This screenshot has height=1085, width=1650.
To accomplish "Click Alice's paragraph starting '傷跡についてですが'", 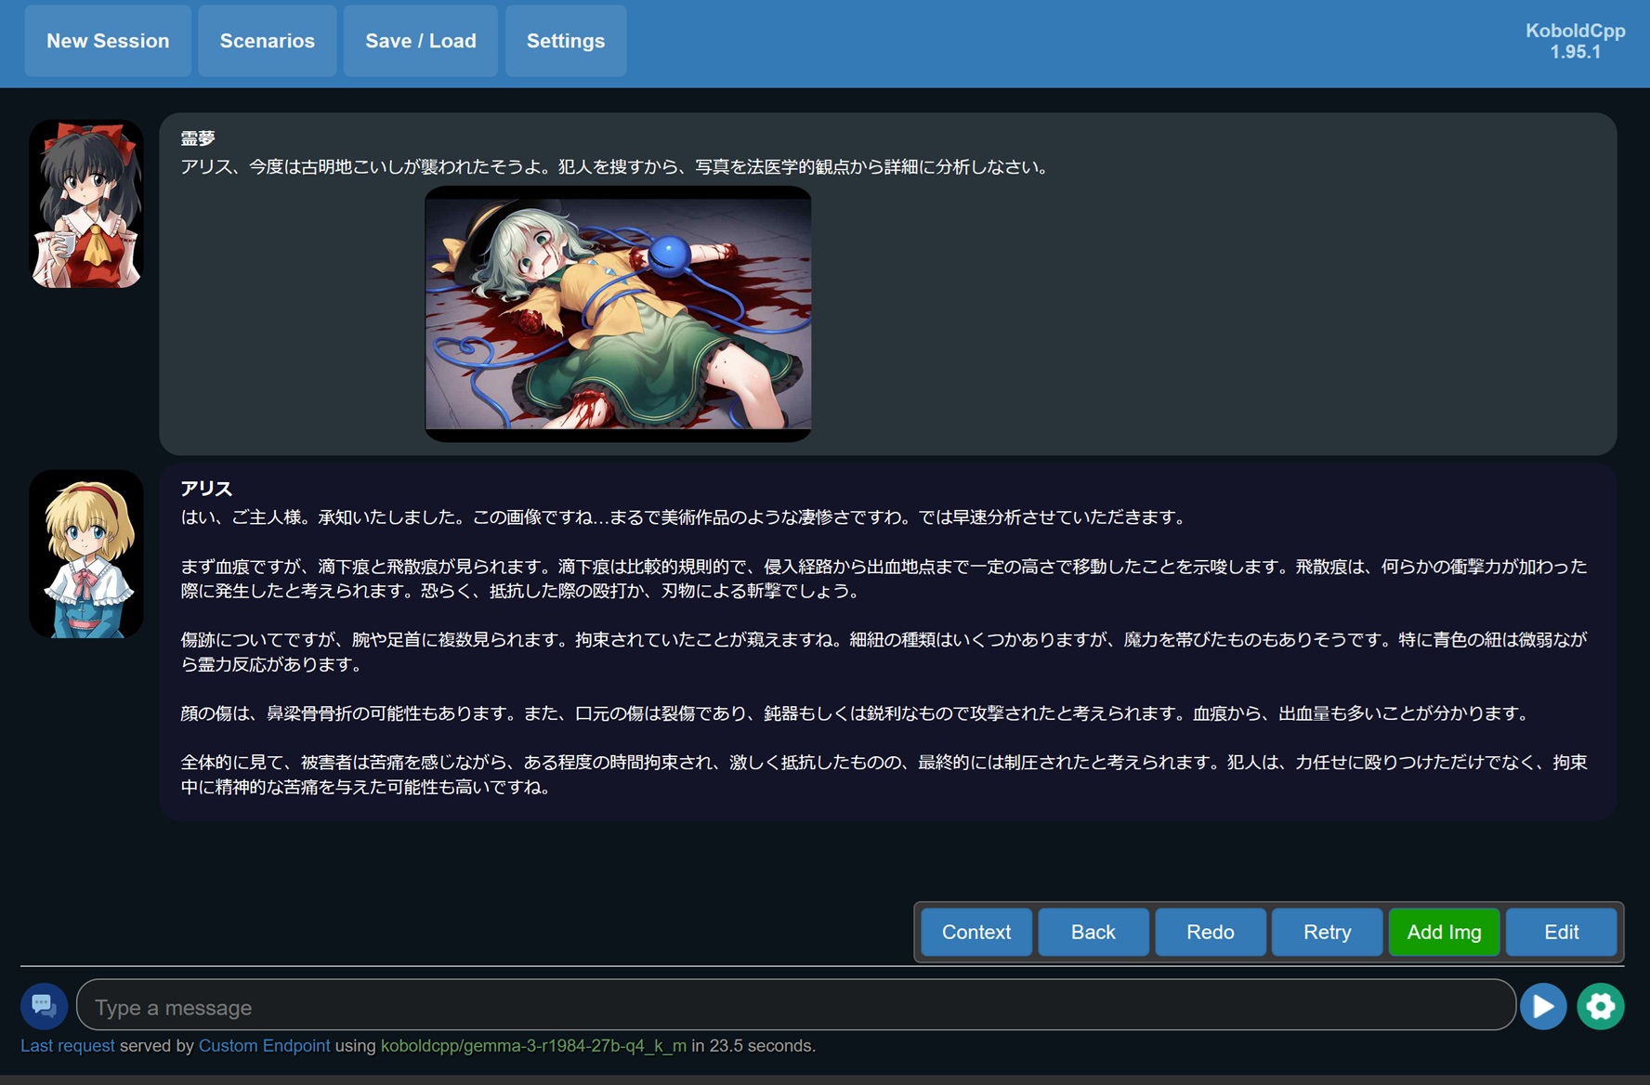I will pos(884,652).
